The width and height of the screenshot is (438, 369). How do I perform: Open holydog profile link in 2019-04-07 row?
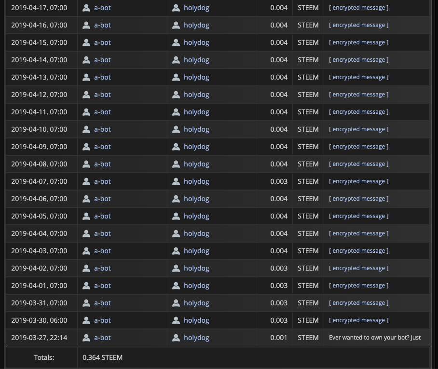196,181
